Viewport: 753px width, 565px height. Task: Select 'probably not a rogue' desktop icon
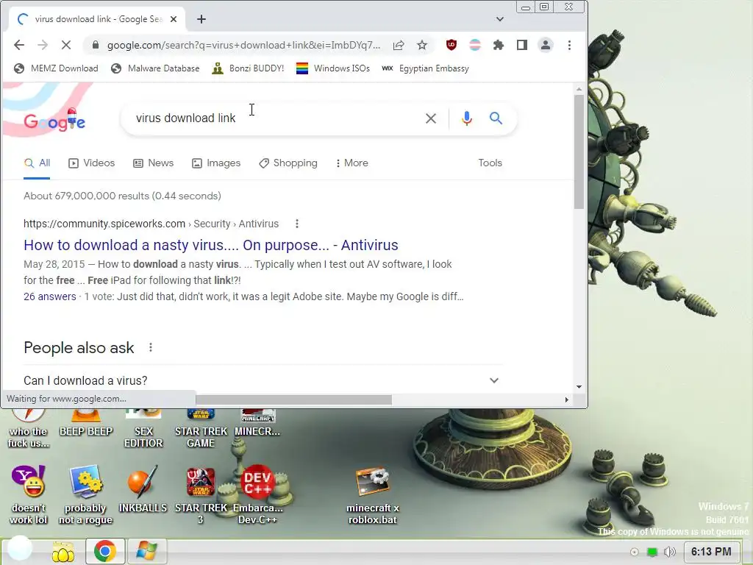(x=85, y=495)
